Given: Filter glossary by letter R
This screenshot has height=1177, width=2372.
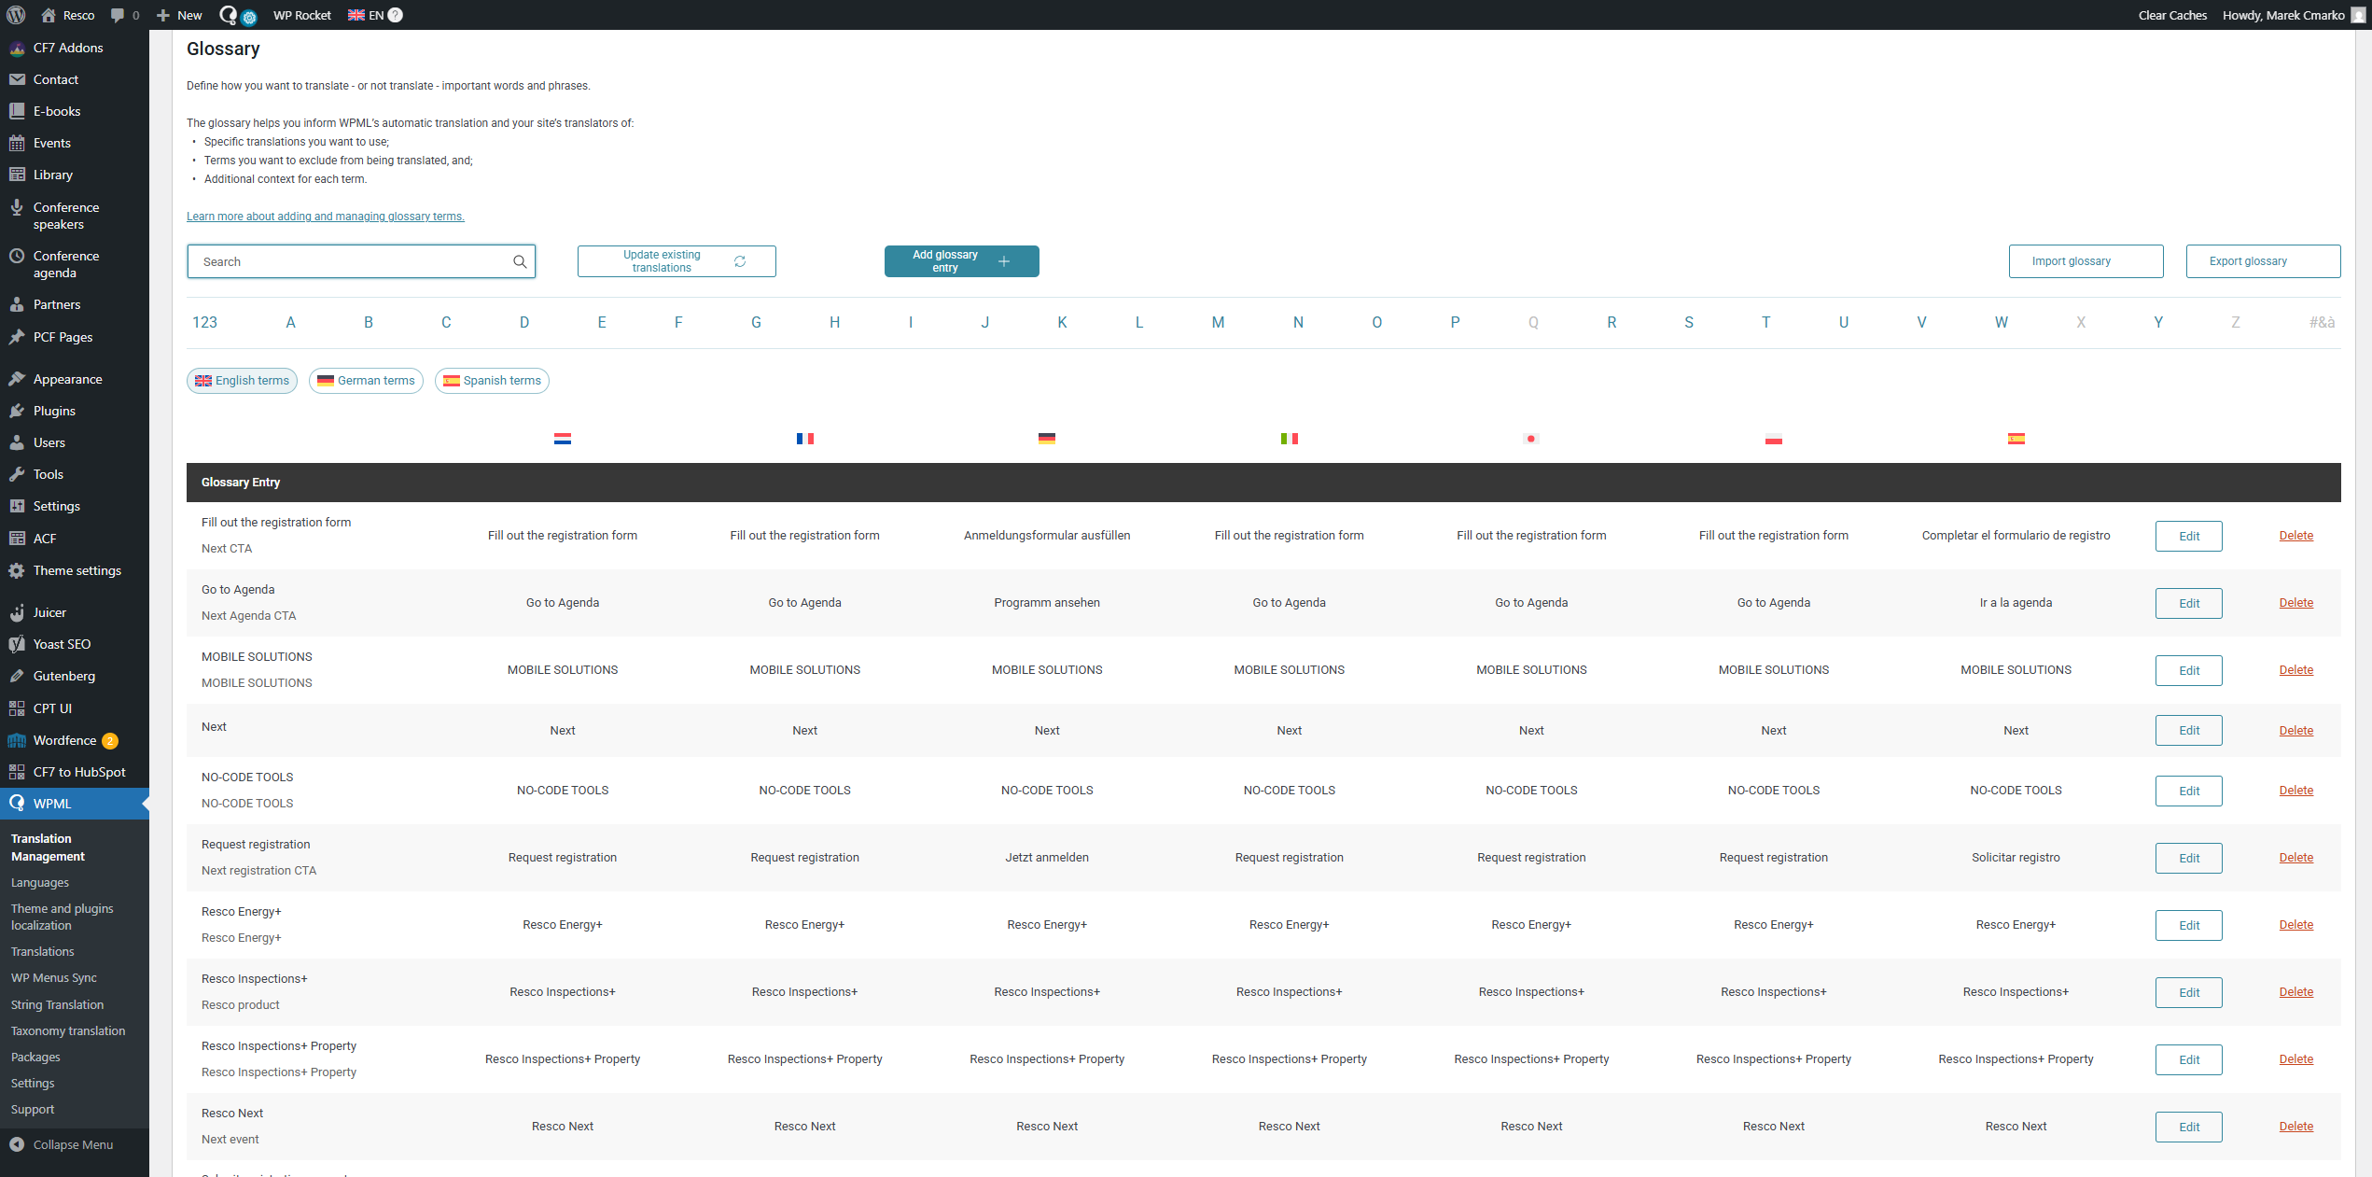Looking at the screenshot, I should 1612,322.
